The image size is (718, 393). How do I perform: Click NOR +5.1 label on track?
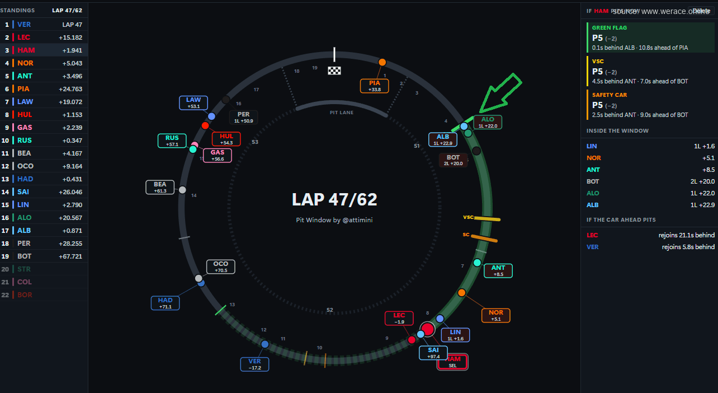496,316
